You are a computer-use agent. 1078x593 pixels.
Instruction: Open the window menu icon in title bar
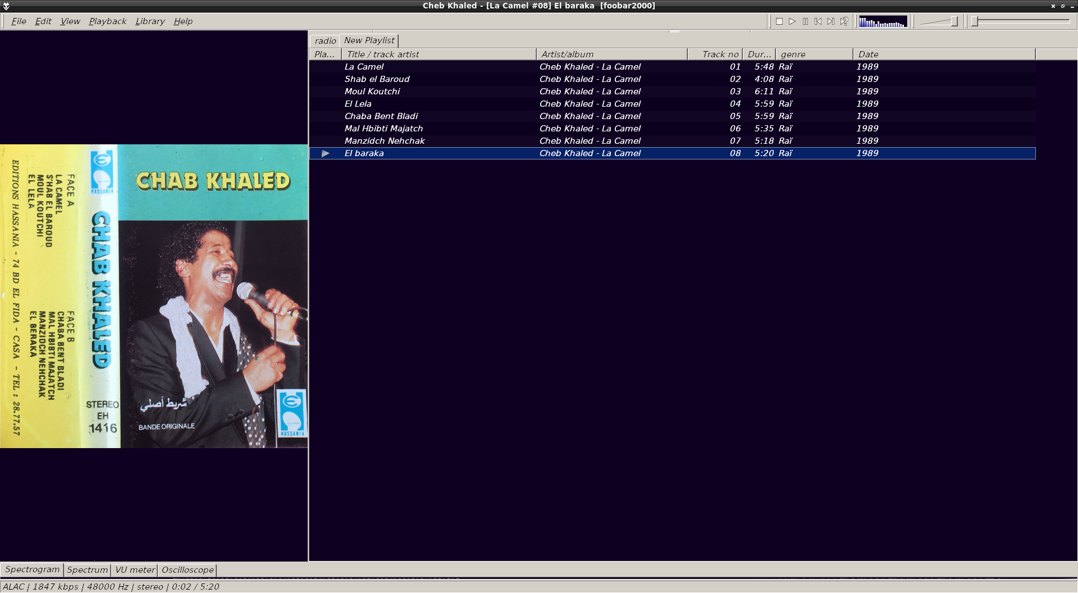[x=6, y=6]
